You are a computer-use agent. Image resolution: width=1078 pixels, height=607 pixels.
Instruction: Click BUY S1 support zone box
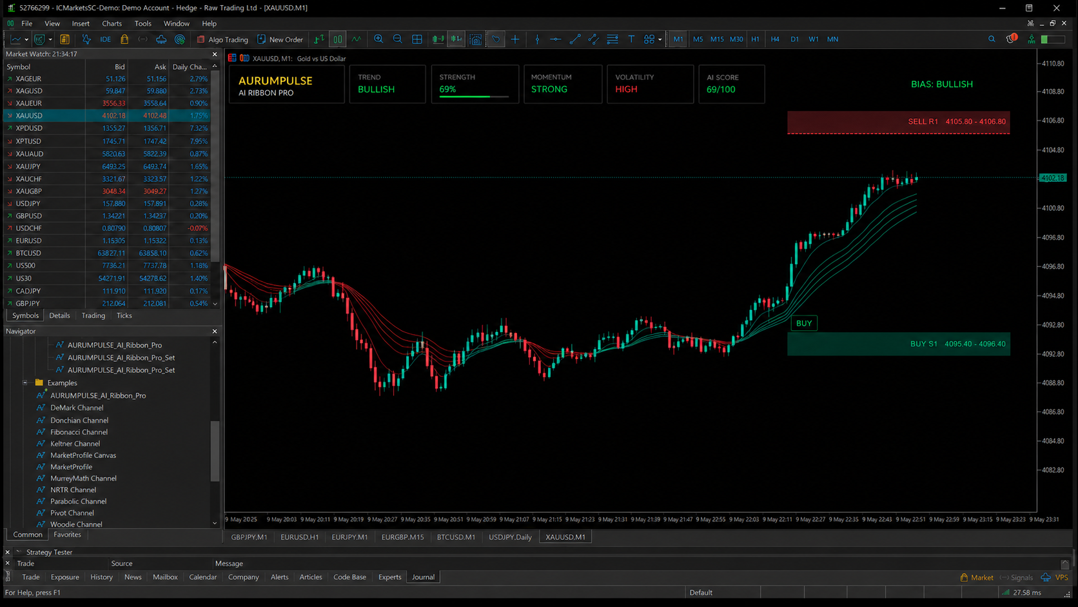click(898, 344)
